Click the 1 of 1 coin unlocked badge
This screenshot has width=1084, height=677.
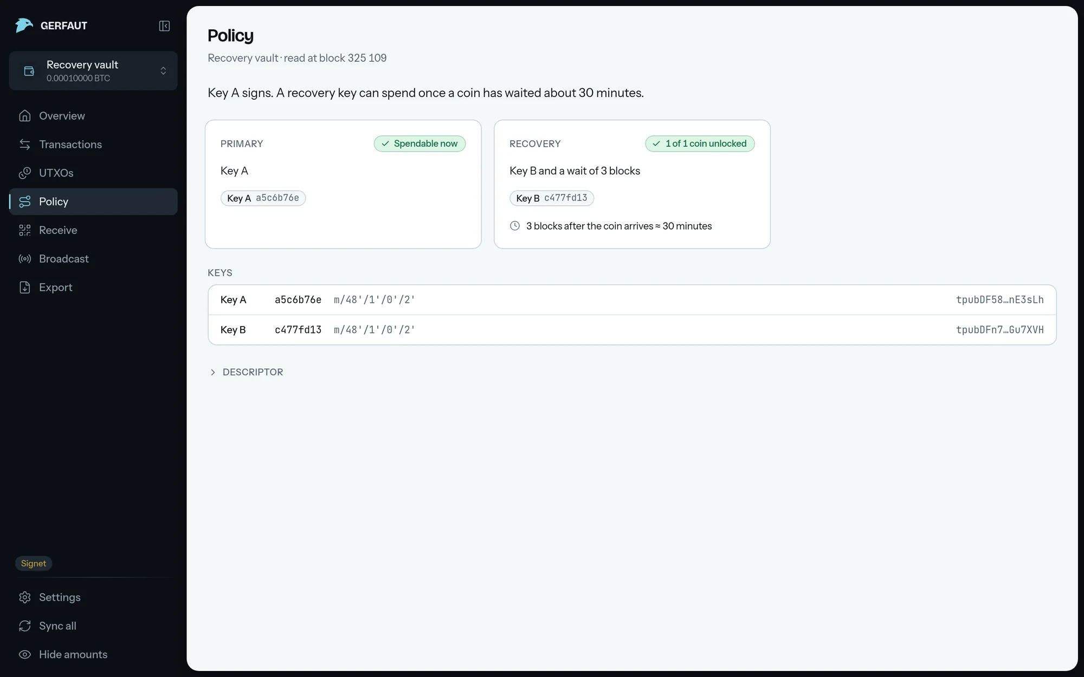tap(700, 144)
